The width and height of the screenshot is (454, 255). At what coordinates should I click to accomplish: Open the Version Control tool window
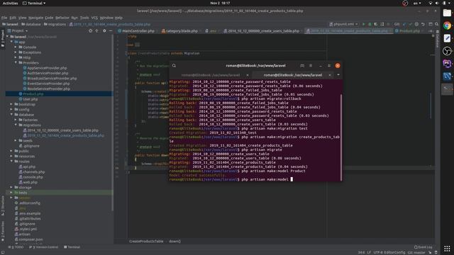(44, 247)
